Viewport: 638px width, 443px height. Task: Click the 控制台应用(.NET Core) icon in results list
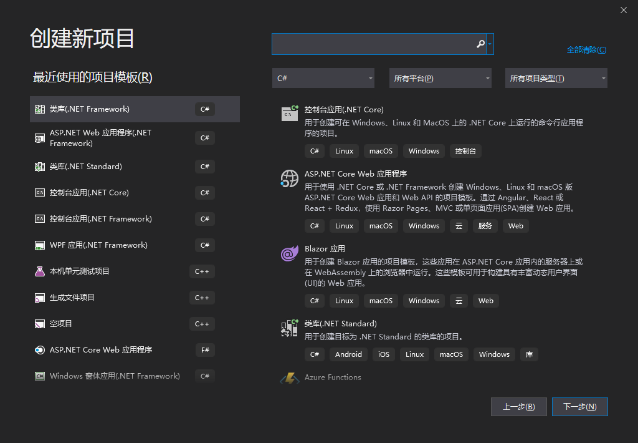[x=290, y=113]
